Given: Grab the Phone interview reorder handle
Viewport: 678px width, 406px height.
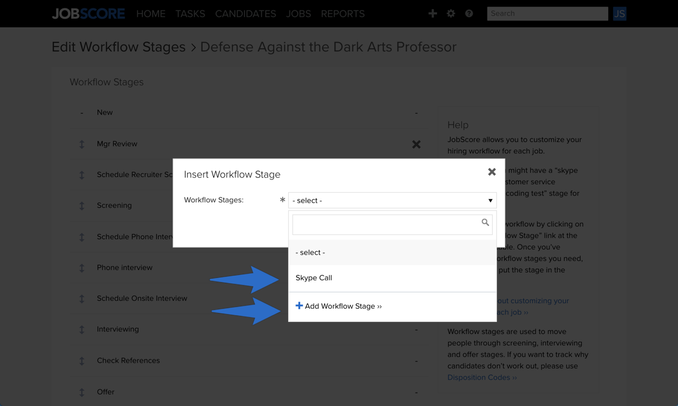Looking at the screenshot, I should point(82,268).
